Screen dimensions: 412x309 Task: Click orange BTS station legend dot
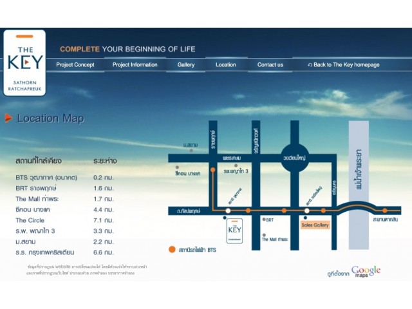coord(172,249)
